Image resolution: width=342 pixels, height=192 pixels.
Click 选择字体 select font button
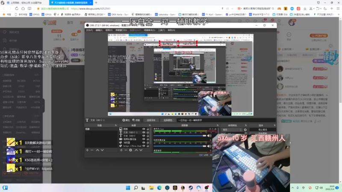point(151,120)
